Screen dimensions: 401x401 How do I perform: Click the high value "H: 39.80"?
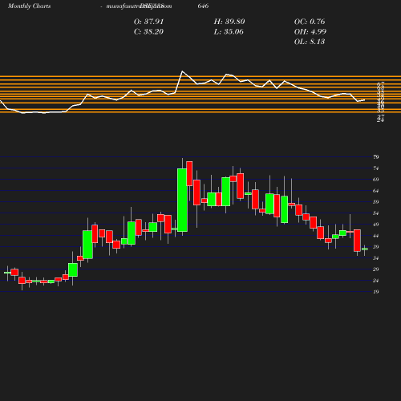pyautogui.click(x=229, y=22)
